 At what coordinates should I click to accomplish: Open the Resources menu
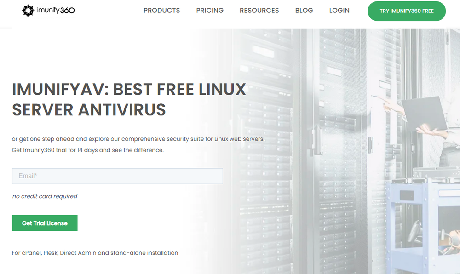259,11
